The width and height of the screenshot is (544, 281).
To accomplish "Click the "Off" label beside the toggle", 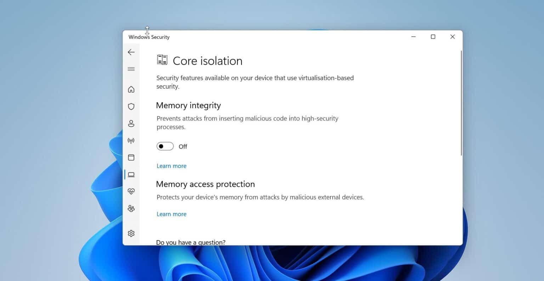I will click(183, 147).
